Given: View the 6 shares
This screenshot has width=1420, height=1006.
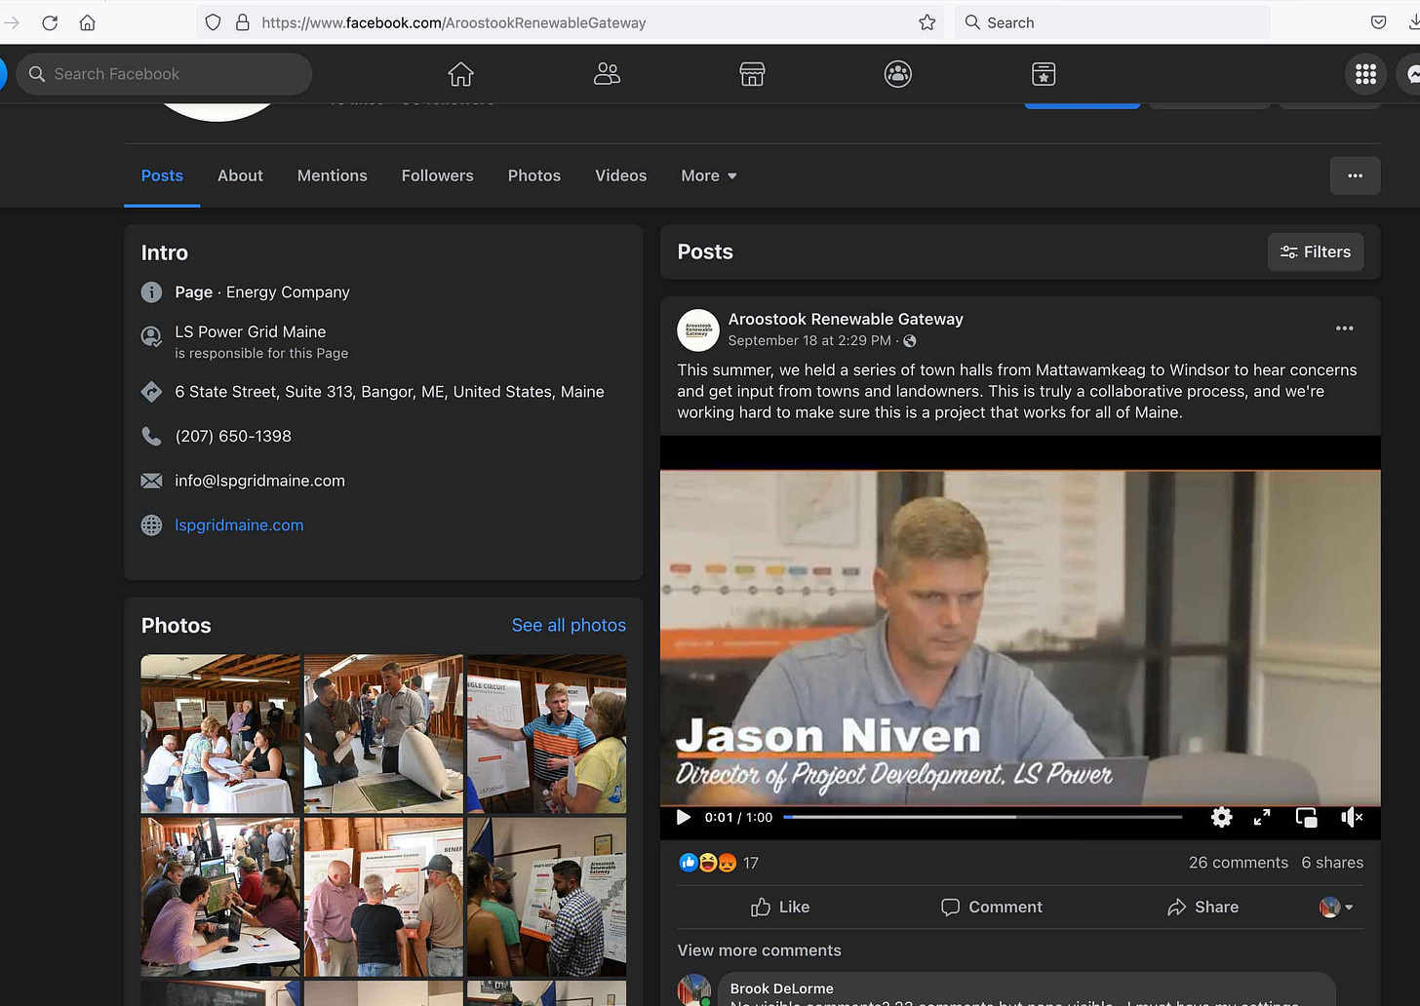Looking at the screenshot, I should (1332, 863).
